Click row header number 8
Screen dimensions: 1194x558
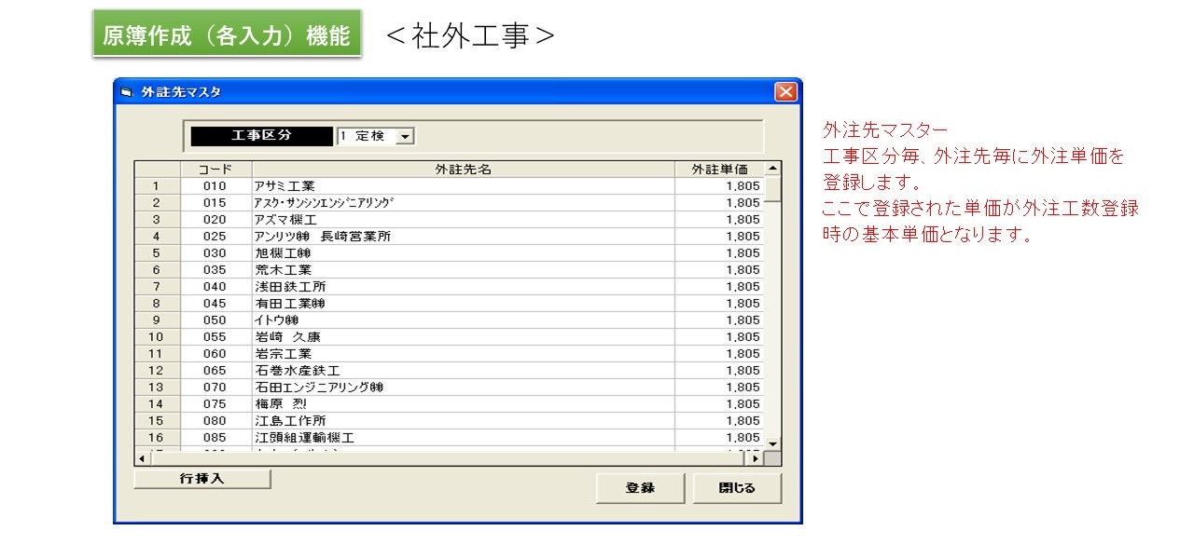pyautogui.click(x=157, y=304)
